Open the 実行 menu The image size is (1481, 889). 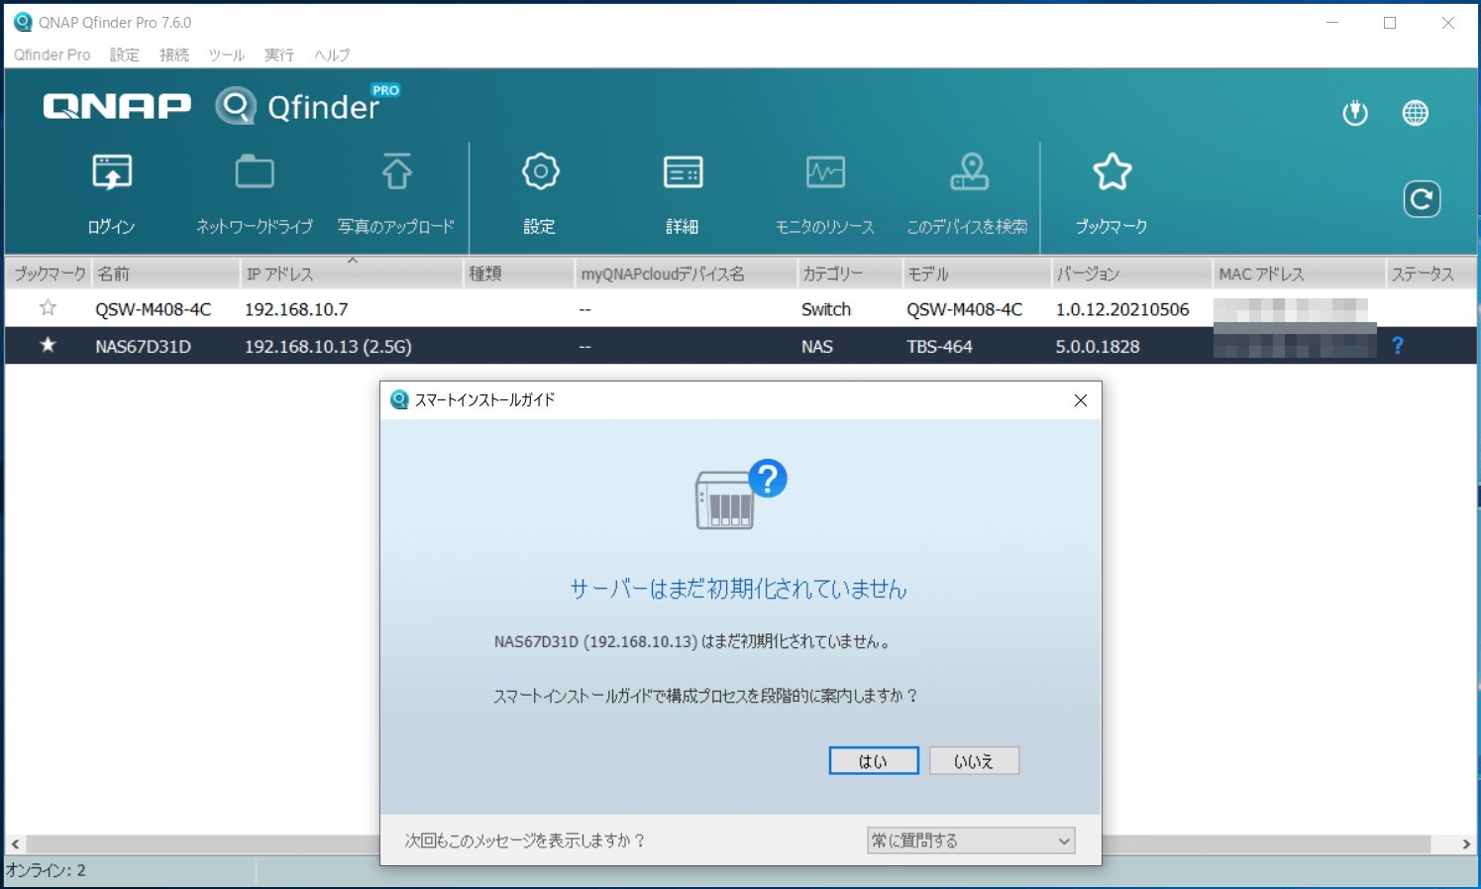279,55
